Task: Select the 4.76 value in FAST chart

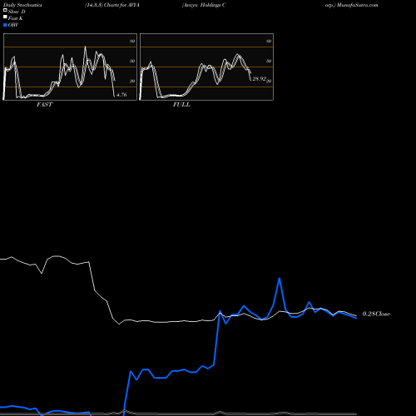Action: click(121, 95)
